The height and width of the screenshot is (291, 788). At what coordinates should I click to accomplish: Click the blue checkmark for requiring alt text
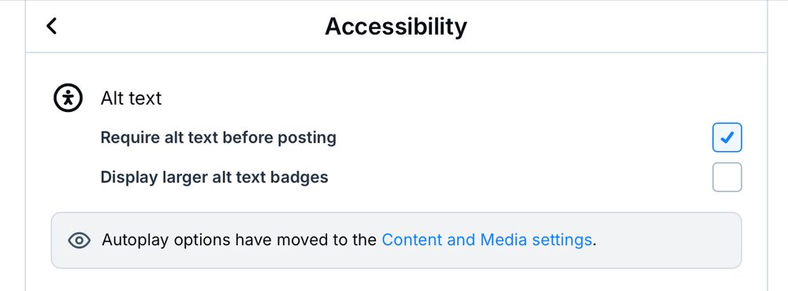(x=727, y=137)
